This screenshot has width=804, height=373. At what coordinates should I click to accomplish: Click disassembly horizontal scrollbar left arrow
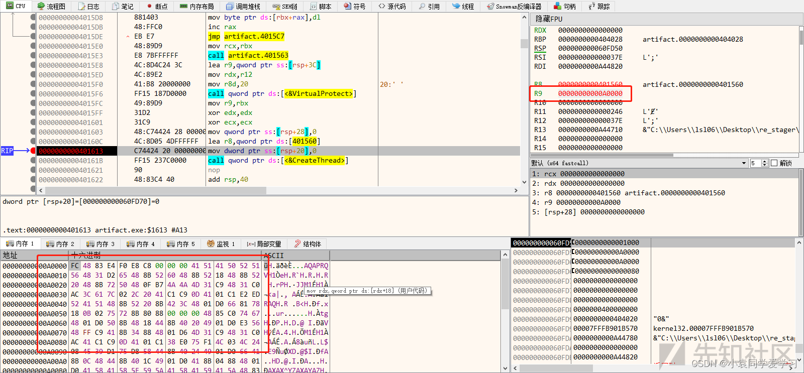[41, 190]
